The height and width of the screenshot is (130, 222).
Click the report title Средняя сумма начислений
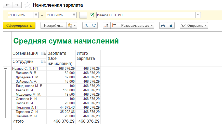tap(66, 41)
